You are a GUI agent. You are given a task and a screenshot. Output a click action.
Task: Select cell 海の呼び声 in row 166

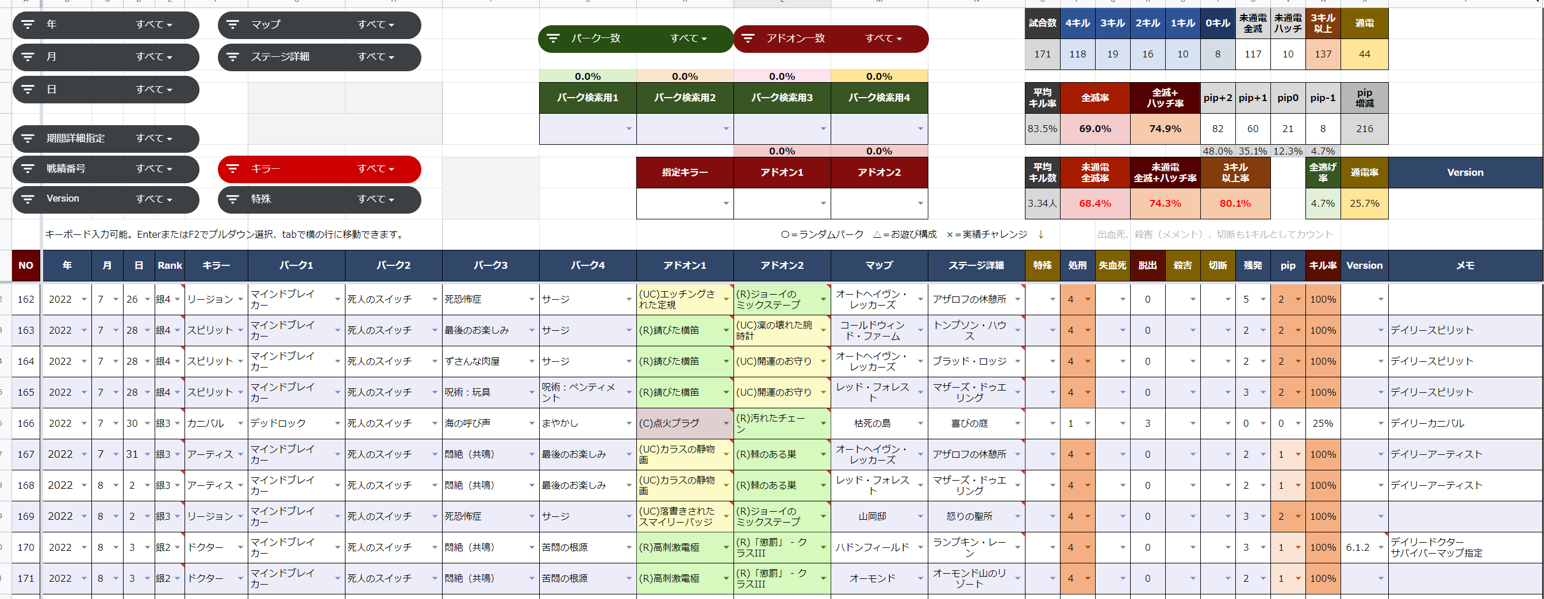pos(491,423)
